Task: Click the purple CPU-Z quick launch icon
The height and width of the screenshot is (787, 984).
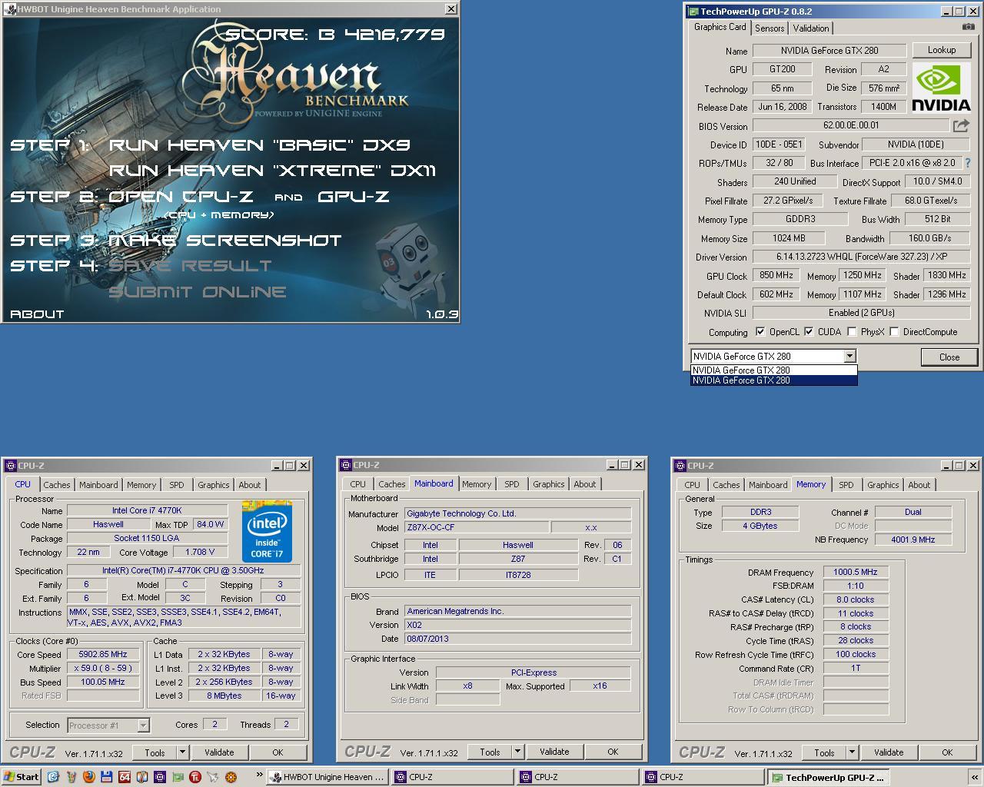Action: pyautogui.click(x=160, y=777)
